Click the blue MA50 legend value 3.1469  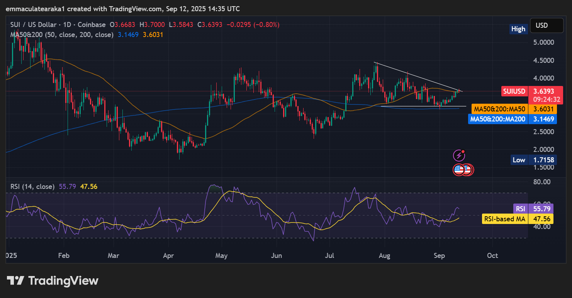click(x=128, y=35)
